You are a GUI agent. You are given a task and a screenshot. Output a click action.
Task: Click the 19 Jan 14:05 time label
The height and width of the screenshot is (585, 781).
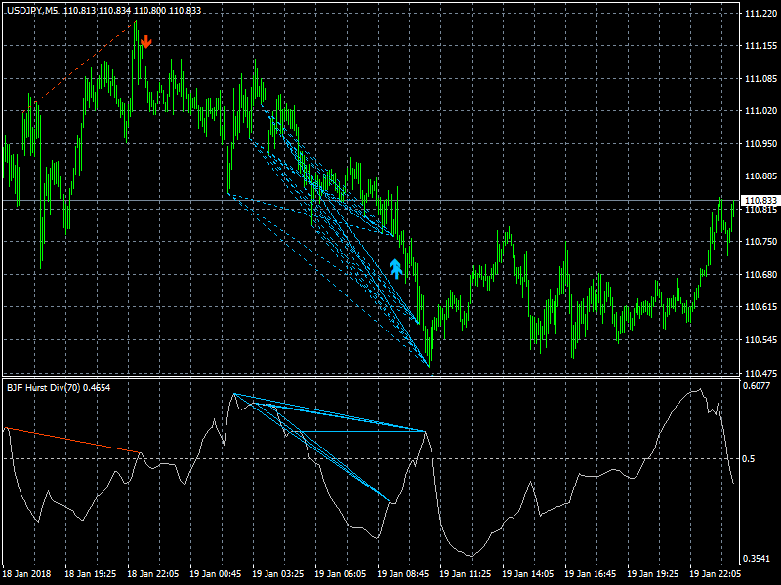528,574
